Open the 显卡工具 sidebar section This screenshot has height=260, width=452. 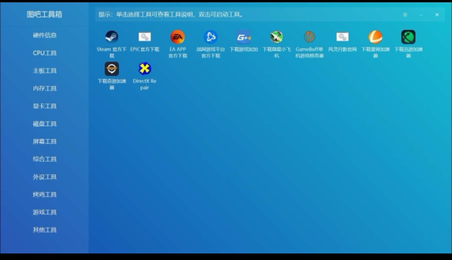44,106
